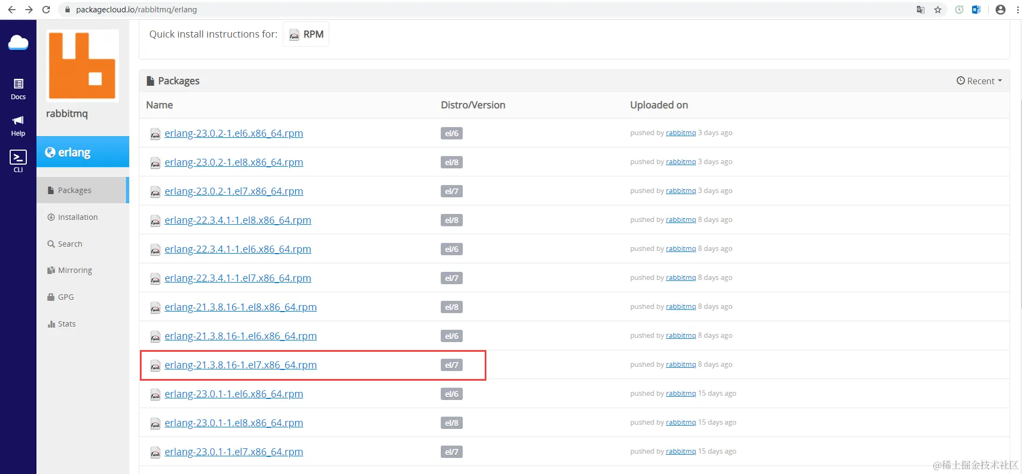Click the browser back arrow

(12, 10)
